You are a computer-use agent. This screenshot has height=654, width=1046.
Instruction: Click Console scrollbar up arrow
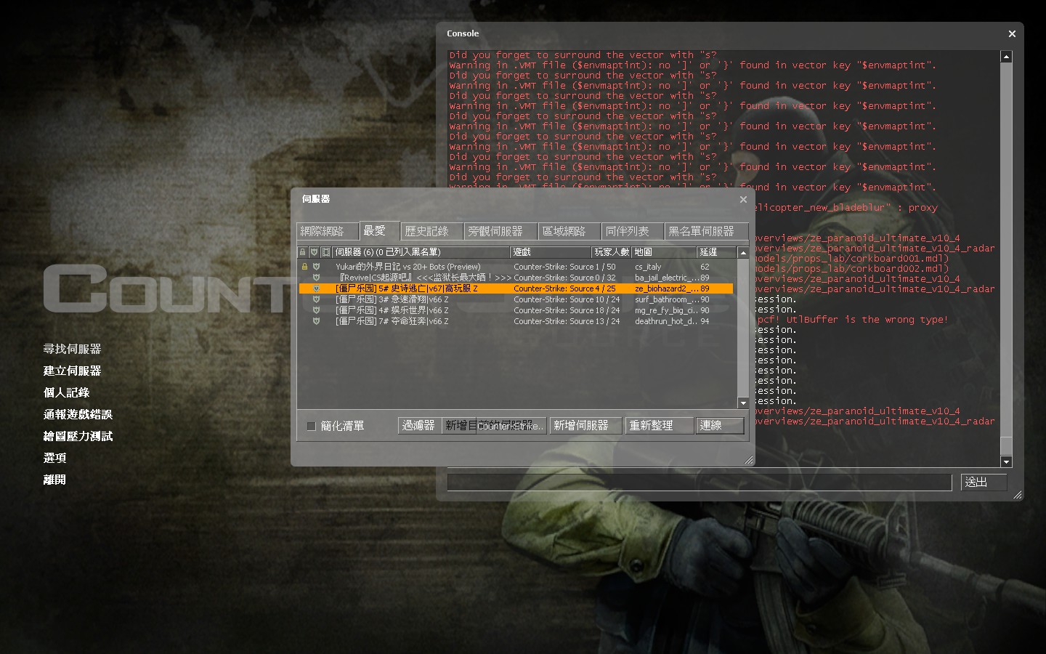(1006, 56)
